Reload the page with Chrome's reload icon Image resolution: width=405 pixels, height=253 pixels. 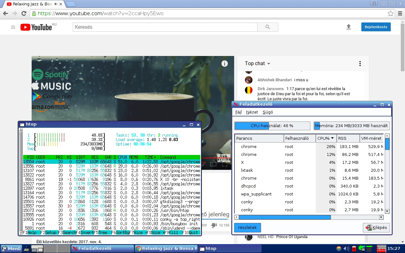click(x=24, y=14)
